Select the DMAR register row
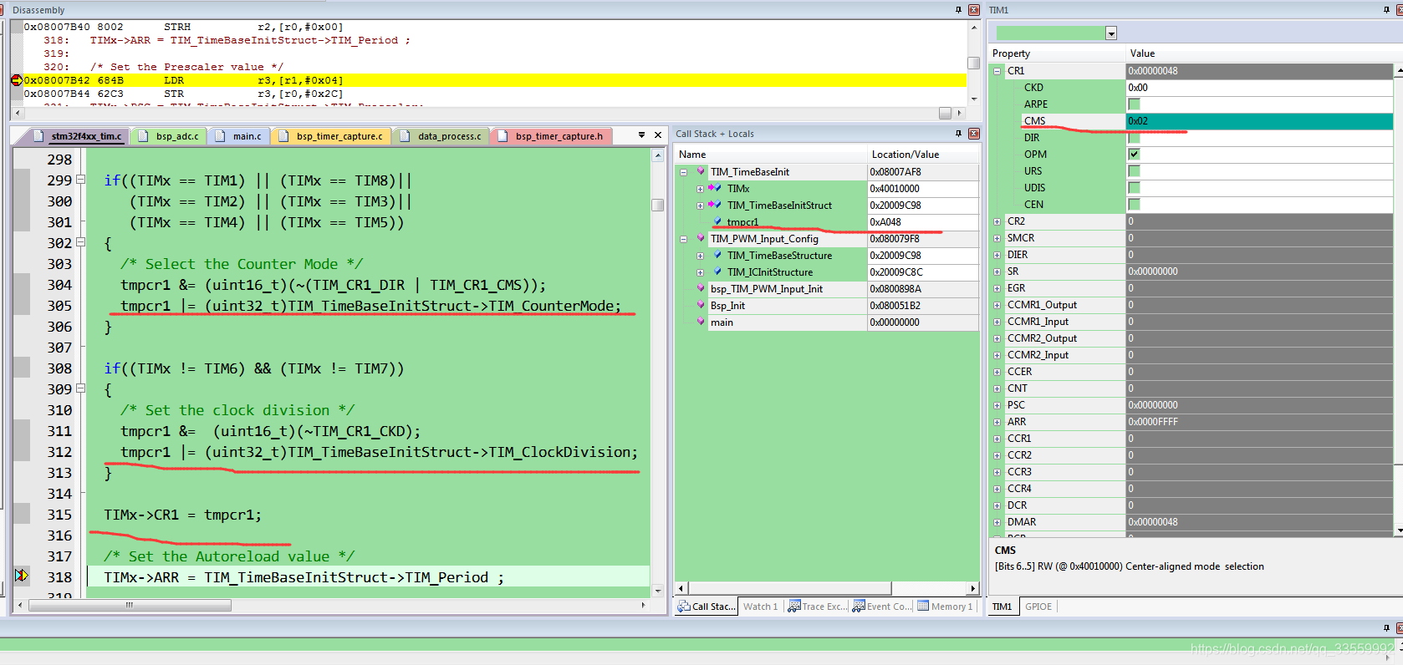Screen dimensions: 1403x665 [x=1191, y=522]
